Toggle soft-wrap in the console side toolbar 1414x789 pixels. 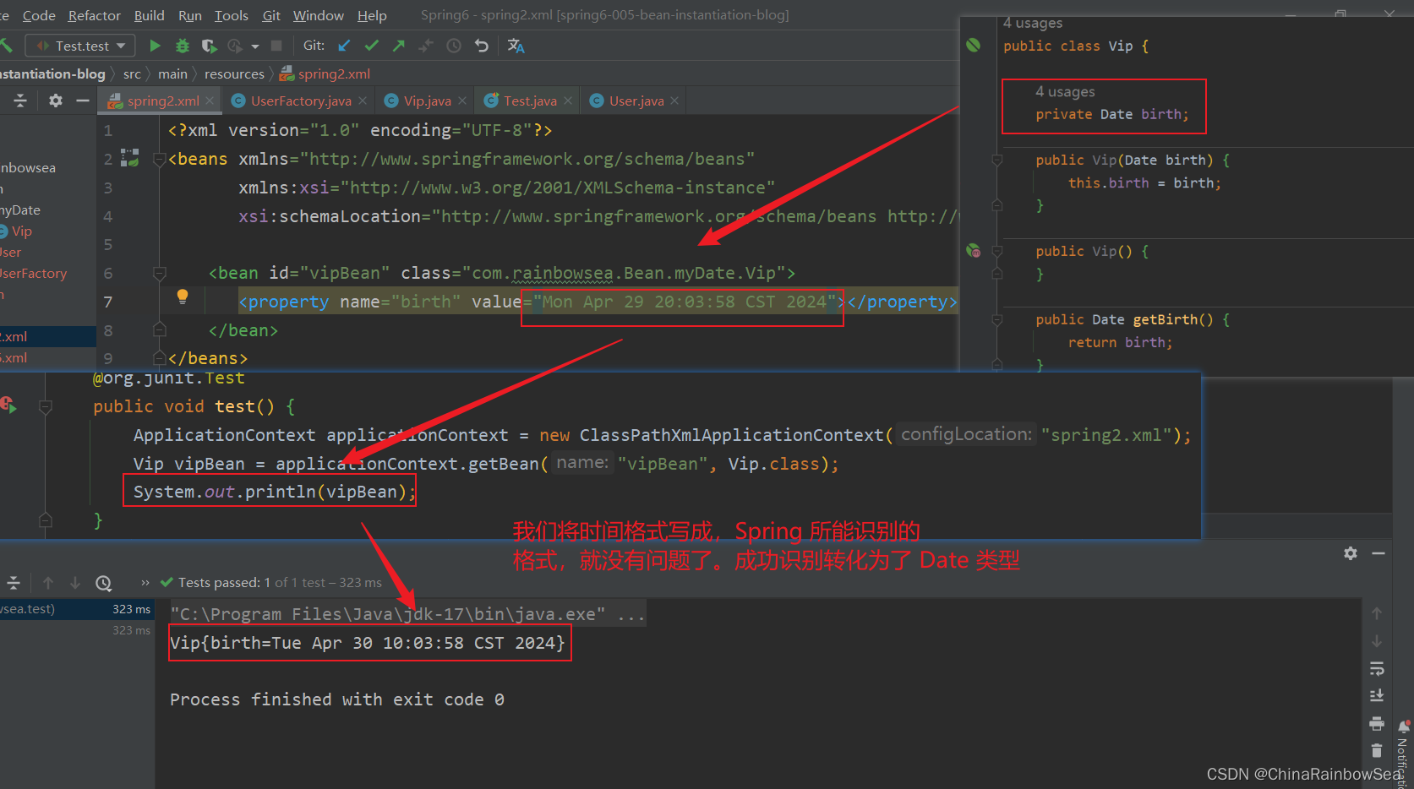1377,669
